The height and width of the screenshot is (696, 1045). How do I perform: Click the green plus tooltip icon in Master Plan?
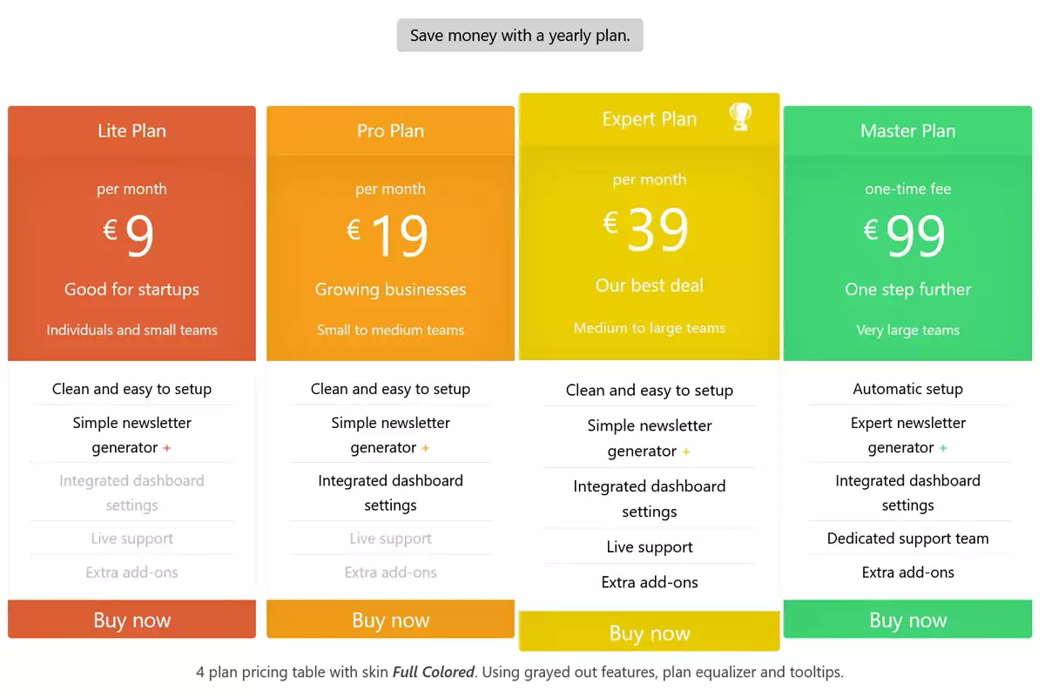[943, 449]
